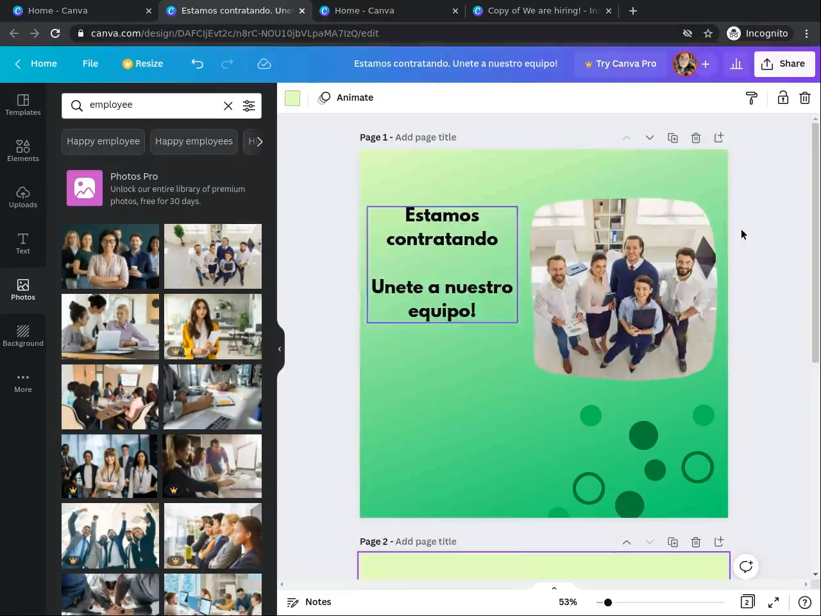
Task: Bookmark this page with star icon
Action: 708,33
